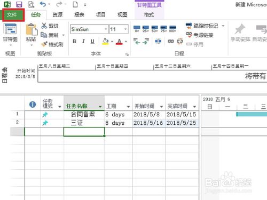This screenshot has width=267, height=200.
Task: Click the 停用 inactivate button
Action: [194, 44]
